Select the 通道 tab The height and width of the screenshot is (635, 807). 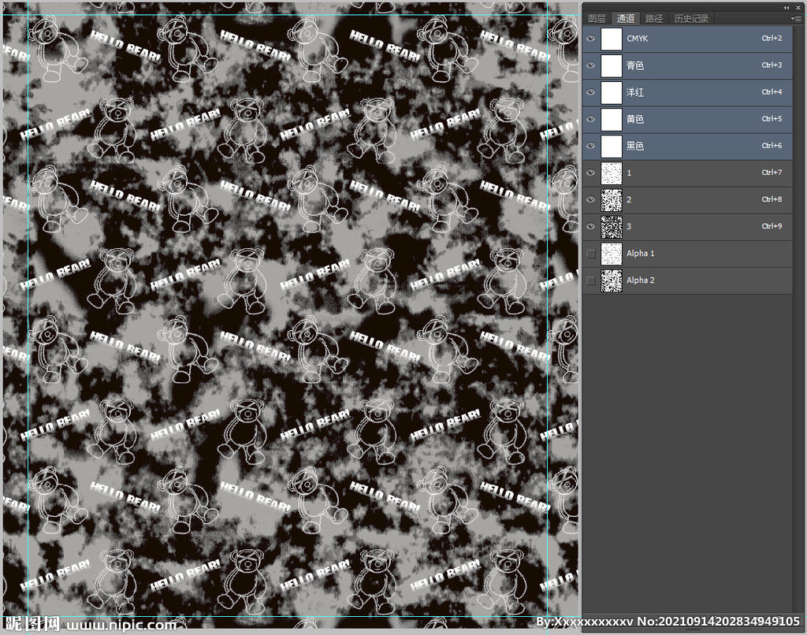625,19
